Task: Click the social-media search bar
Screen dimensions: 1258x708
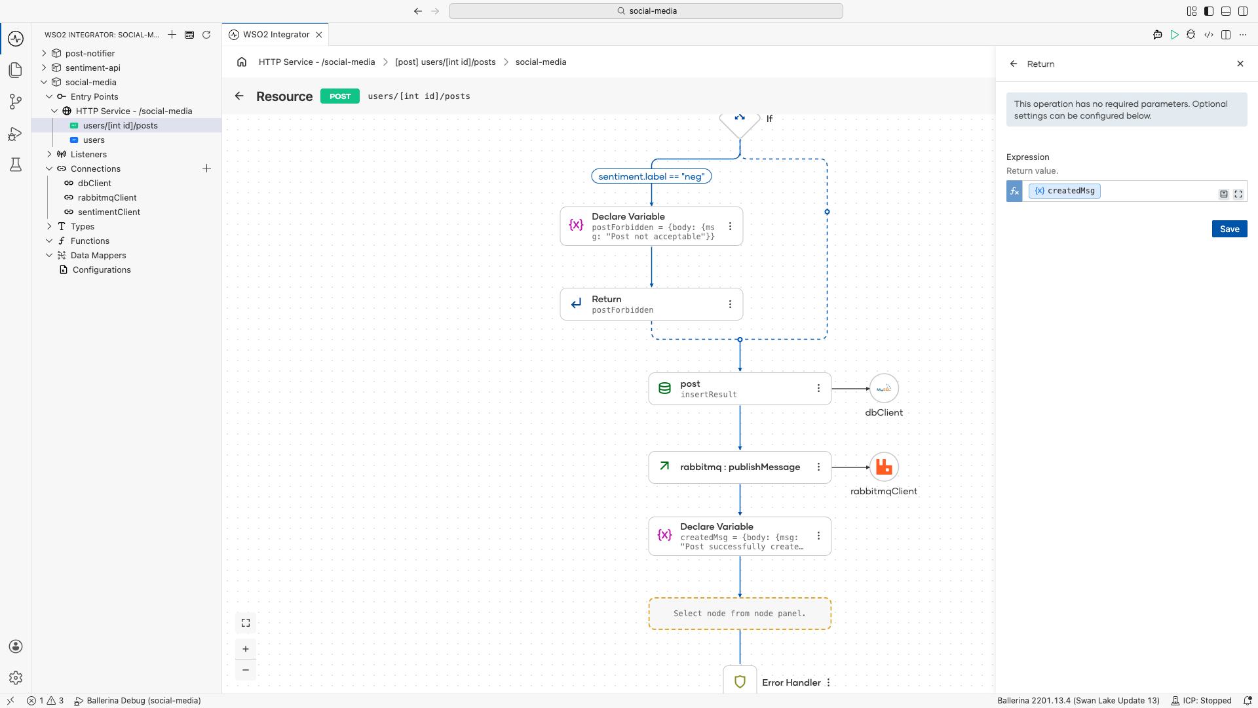Action: point(645,11)
